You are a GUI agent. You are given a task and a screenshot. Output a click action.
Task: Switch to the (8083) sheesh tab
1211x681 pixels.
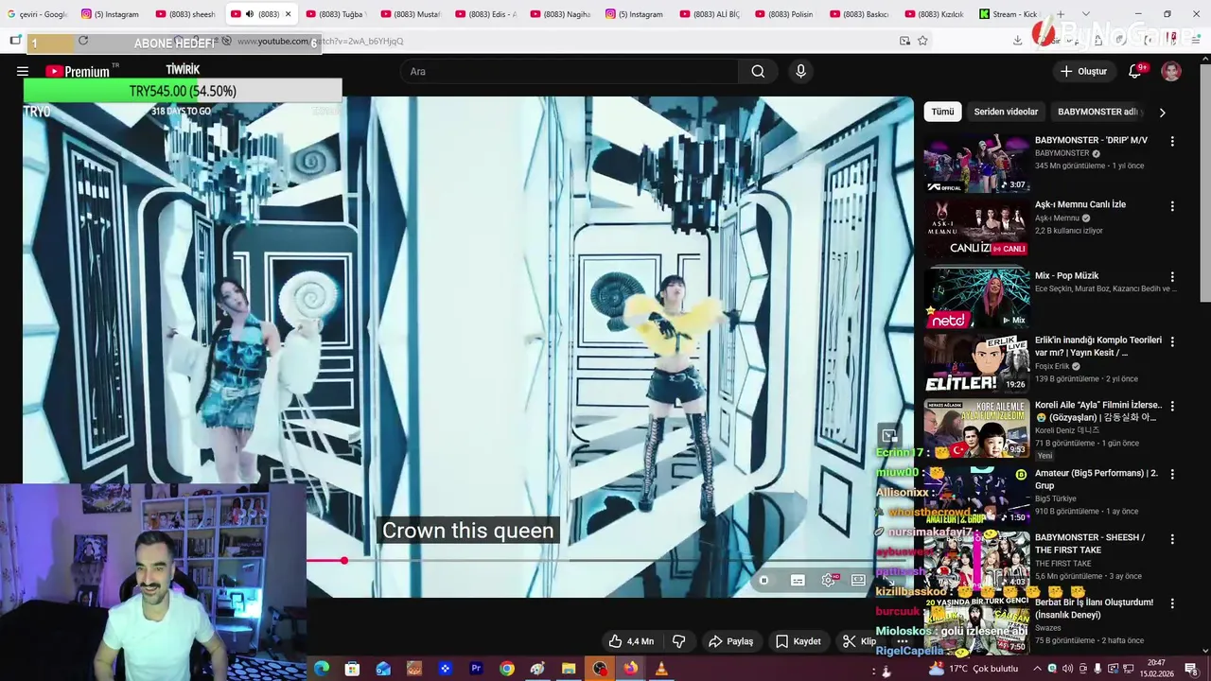pyautogui.click(x=185, y=14)
